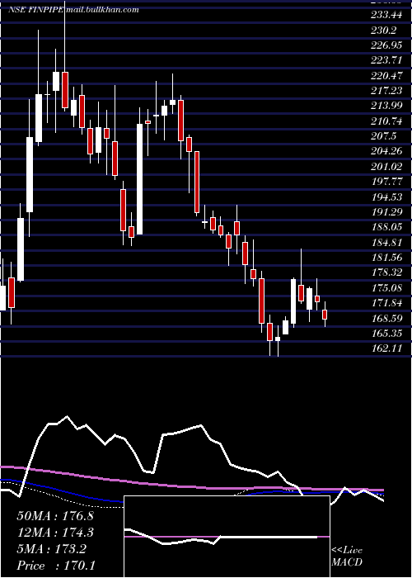Click the 188.05 price axis label
412x578 pixels.
coord(386,227)
